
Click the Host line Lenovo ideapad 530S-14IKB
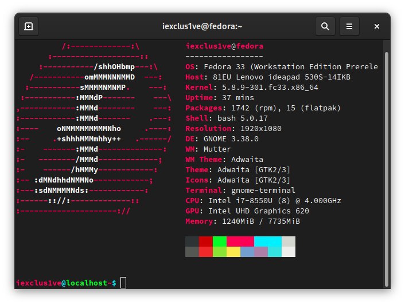[x=268, y=77]
